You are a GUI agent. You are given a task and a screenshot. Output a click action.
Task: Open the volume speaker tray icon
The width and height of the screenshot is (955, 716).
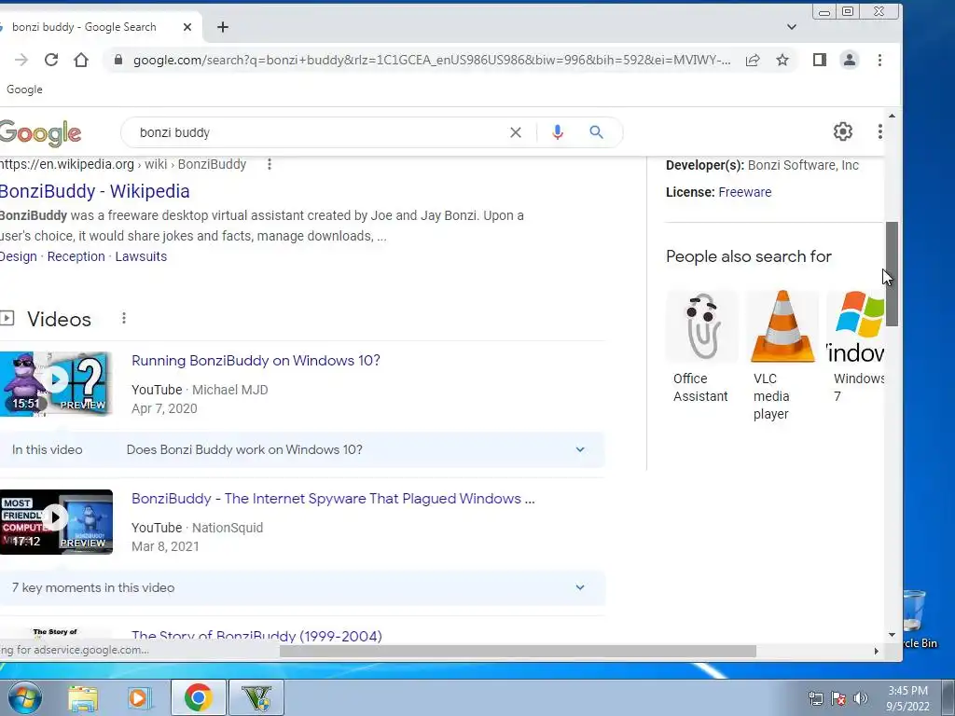[861, 698]
